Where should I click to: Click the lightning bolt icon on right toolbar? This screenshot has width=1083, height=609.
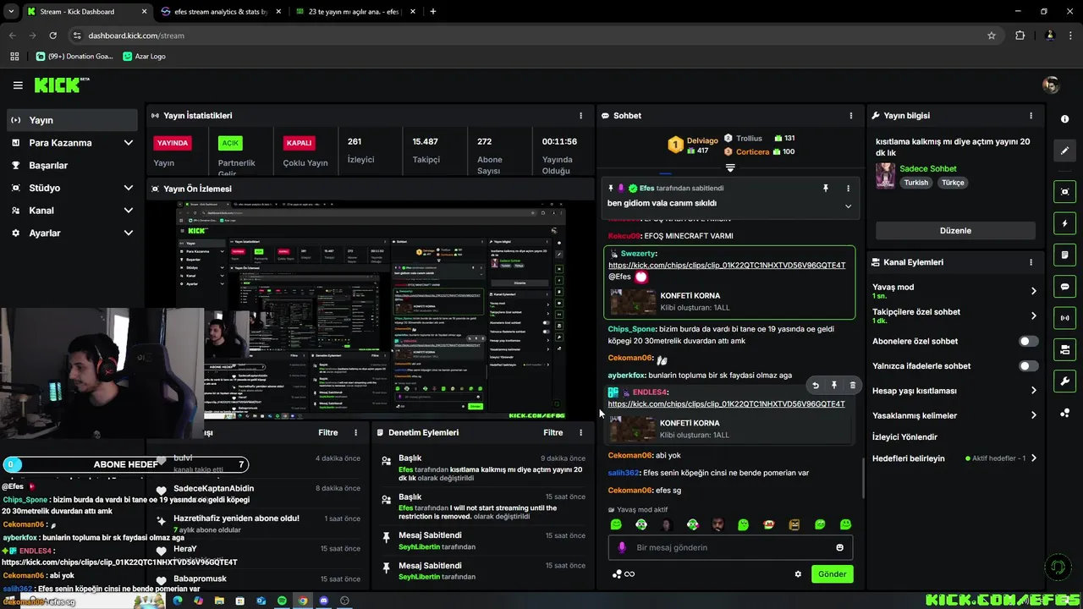point(1064,223)
